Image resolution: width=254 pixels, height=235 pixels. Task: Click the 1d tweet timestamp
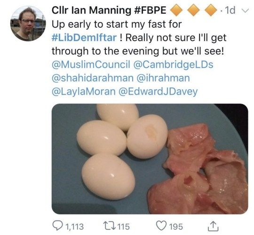(x=230, y=10)
